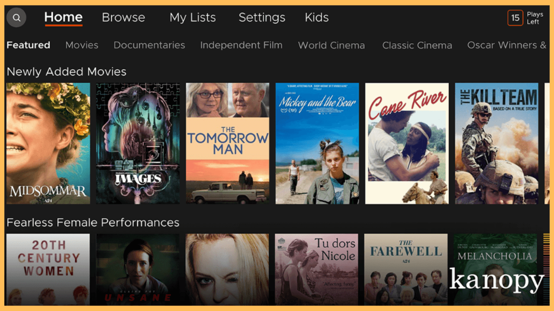554x311 pixels.
Task: Open the 20th Century Women poster
Action: [x=48, y=270]
